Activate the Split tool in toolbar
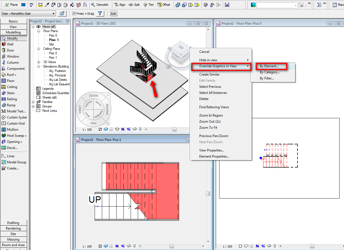This screenshot has width=344, height=250. tap(134, 5)
